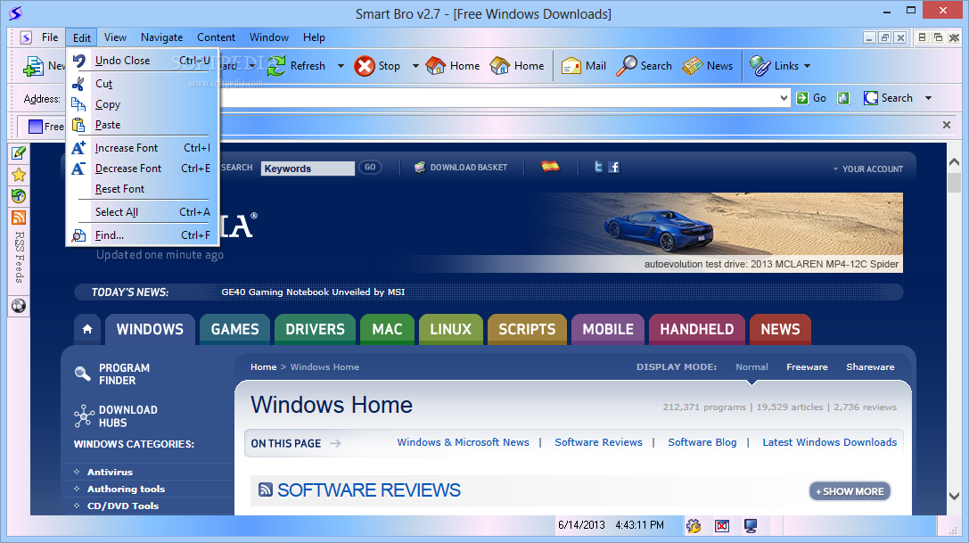Image resolution: width=969 pixels, height=543 pixels.
Task: Click the red crossed box status icon
Action: 722,526
